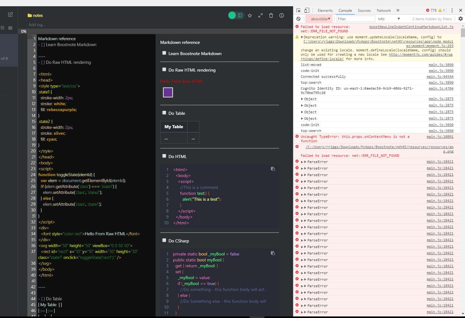Click the Add tag input field
The width and height of the screenshot is (465, 318).
tap(37, 24)
